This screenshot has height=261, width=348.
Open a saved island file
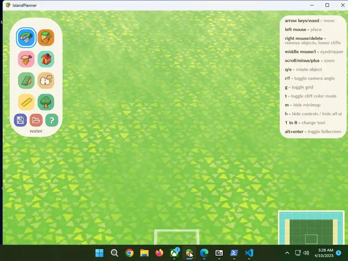point(36,120)
